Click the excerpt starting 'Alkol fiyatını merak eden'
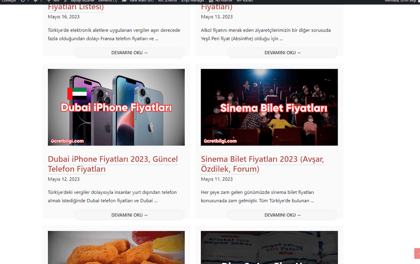 [x=266, y=34]
